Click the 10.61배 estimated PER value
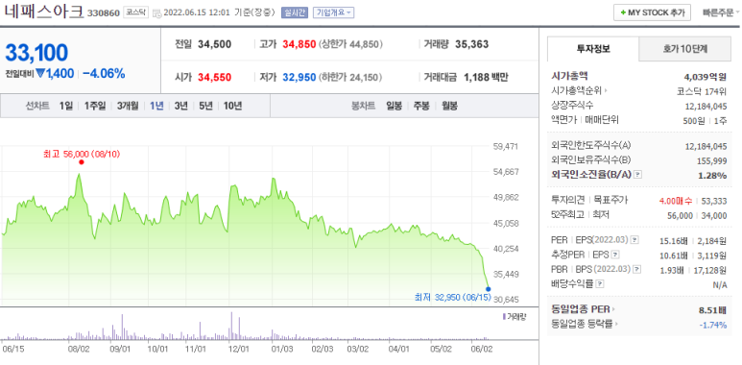The image size is (742, 365). (x=674, y=255)
